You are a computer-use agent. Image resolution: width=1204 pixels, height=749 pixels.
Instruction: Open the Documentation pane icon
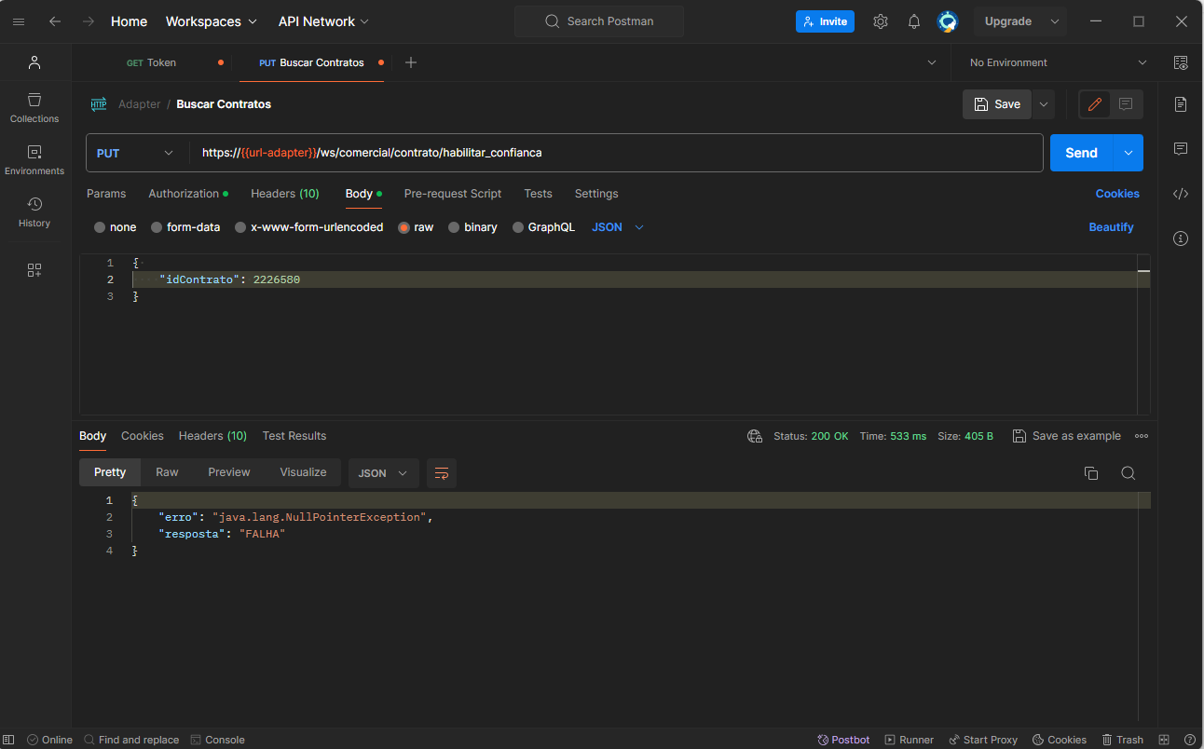coord(1181,104)
